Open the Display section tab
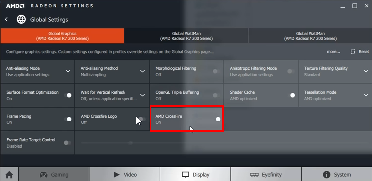The height and width of the screenshot is (181, 372). pos(195,174)
